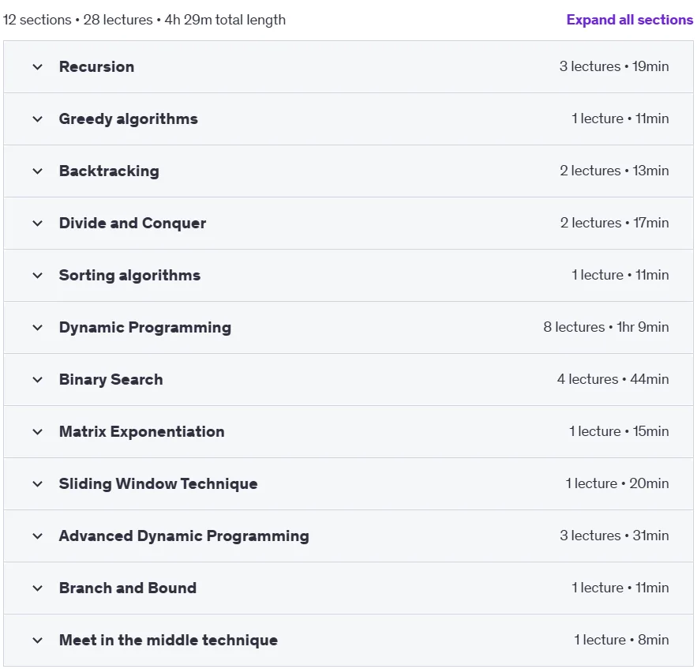This screenshot has height=669, width=697.
Task: Select the Binary Search section title
Action: pyautogui.click(x=111, y=380)
